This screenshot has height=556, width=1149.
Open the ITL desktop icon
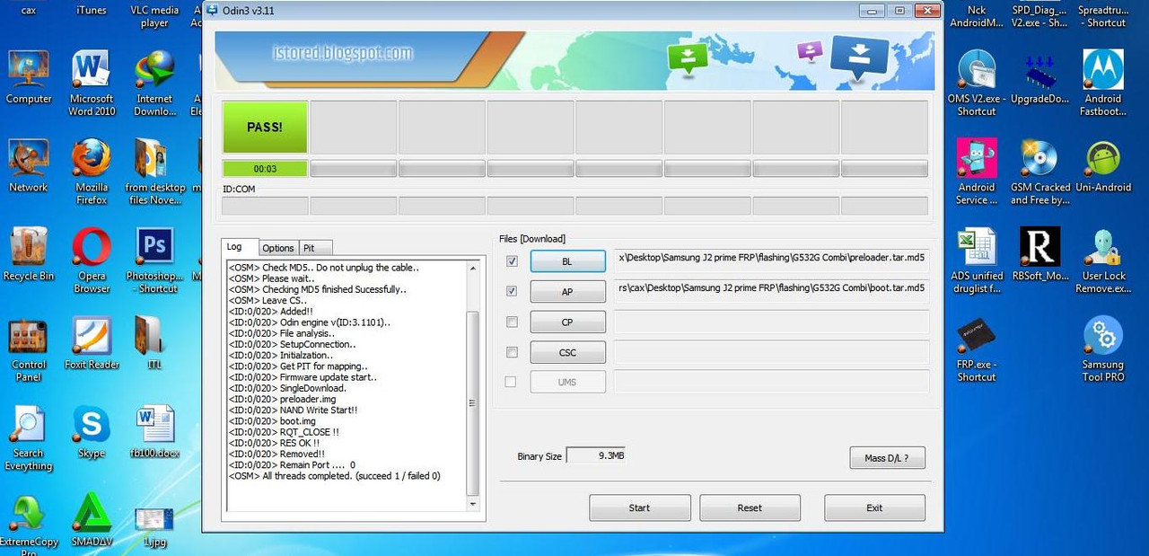[154, 343]
